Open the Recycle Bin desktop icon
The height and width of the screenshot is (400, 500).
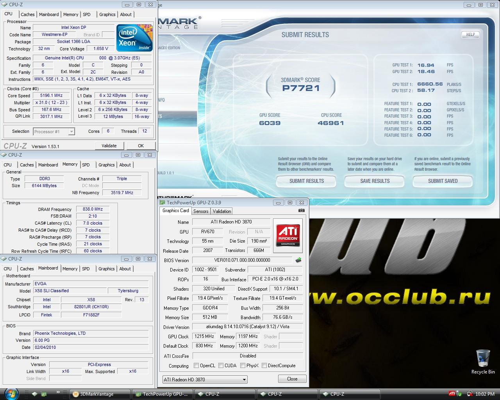[x=483, y=362]
